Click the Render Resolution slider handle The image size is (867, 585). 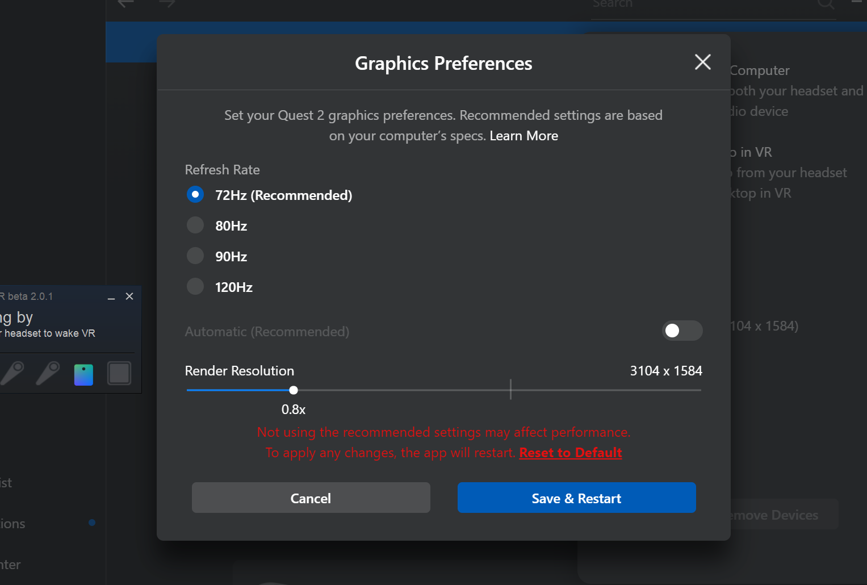(x=294, y=390)
